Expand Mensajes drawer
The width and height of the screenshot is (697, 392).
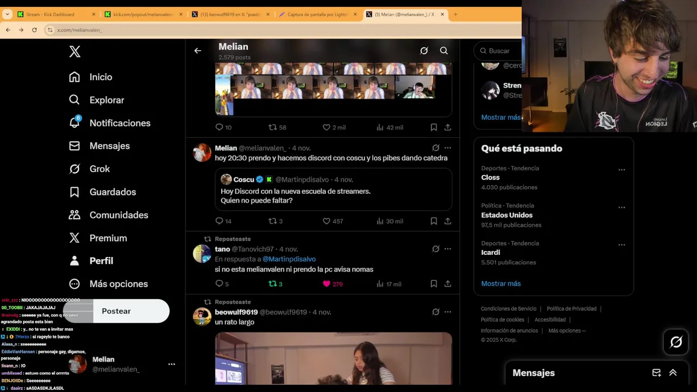[673, 373]
